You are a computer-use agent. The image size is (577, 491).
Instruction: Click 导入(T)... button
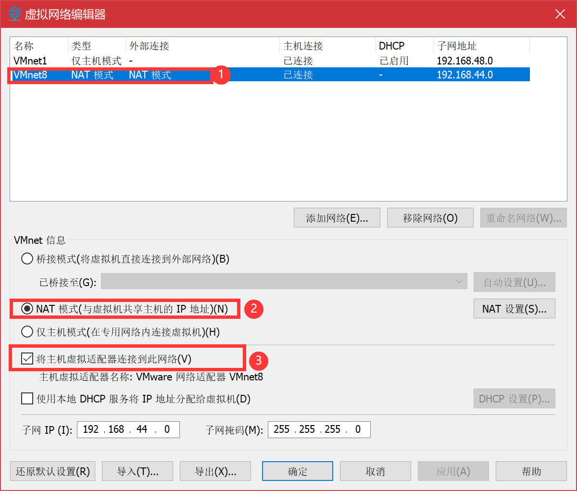click(138, 471)
